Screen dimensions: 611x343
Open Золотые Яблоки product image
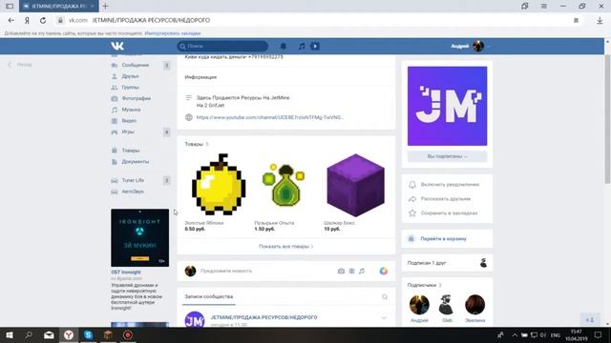coord(219,185)
